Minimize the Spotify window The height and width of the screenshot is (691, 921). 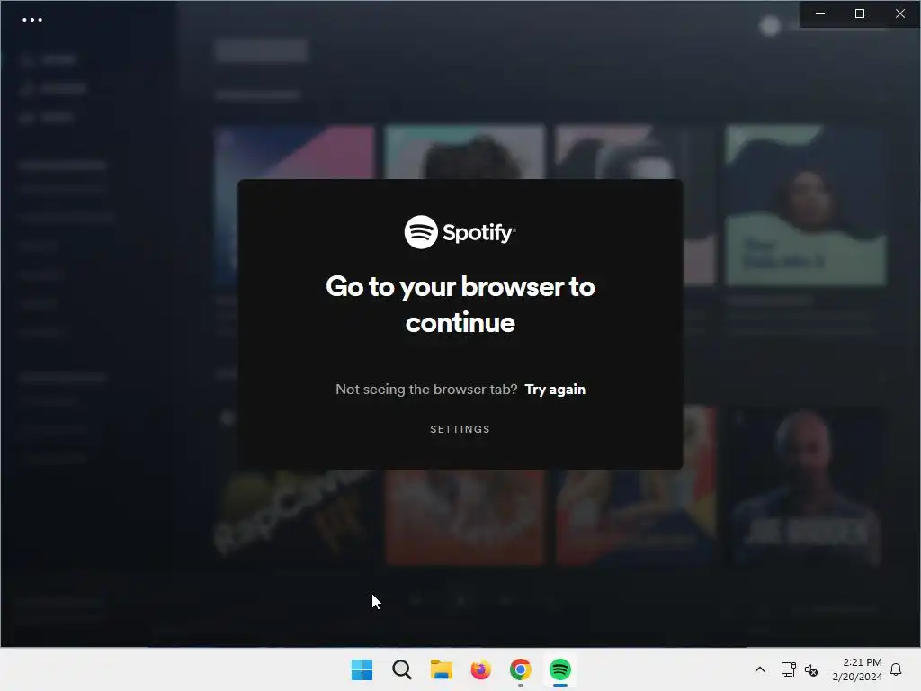[820, 13]
